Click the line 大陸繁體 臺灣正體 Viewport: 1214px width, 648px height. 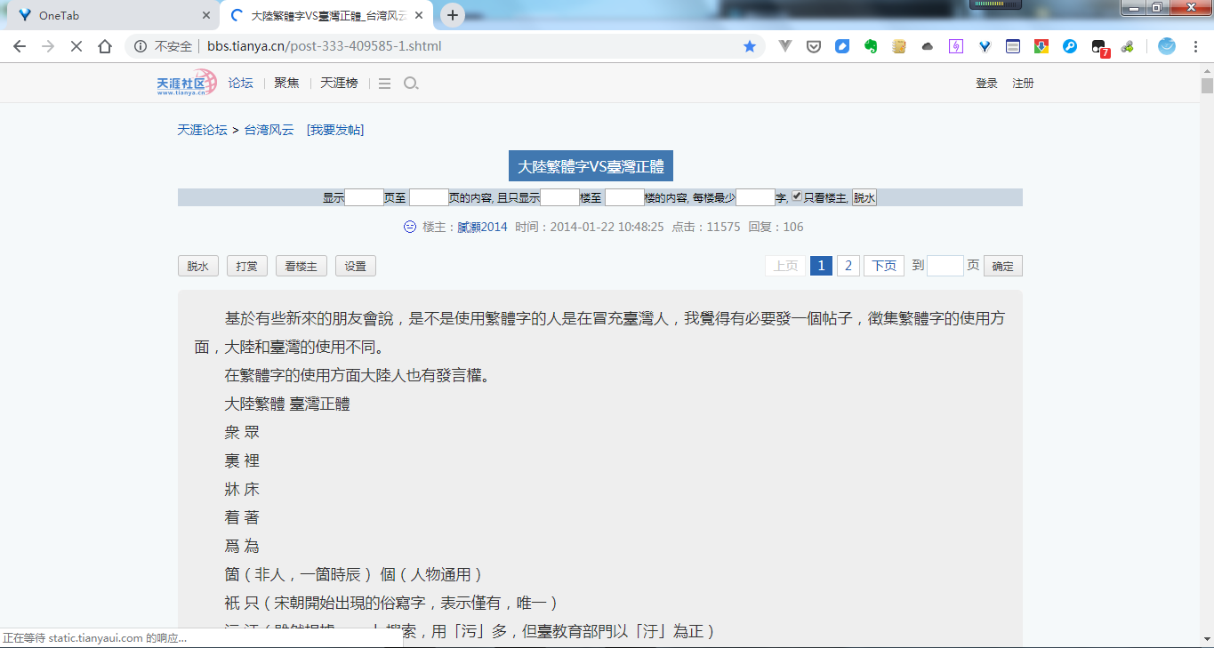[x=287, y=404]
